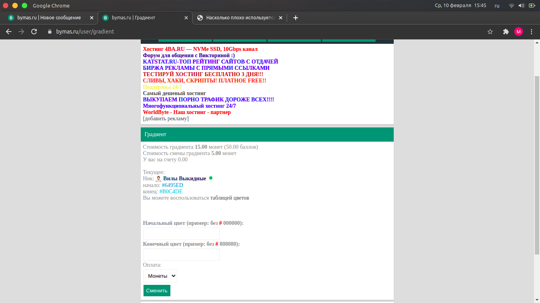Click the 'Начальный цвет' input field
This screenshot has width=540, height=303.
(x=181, y=234)
